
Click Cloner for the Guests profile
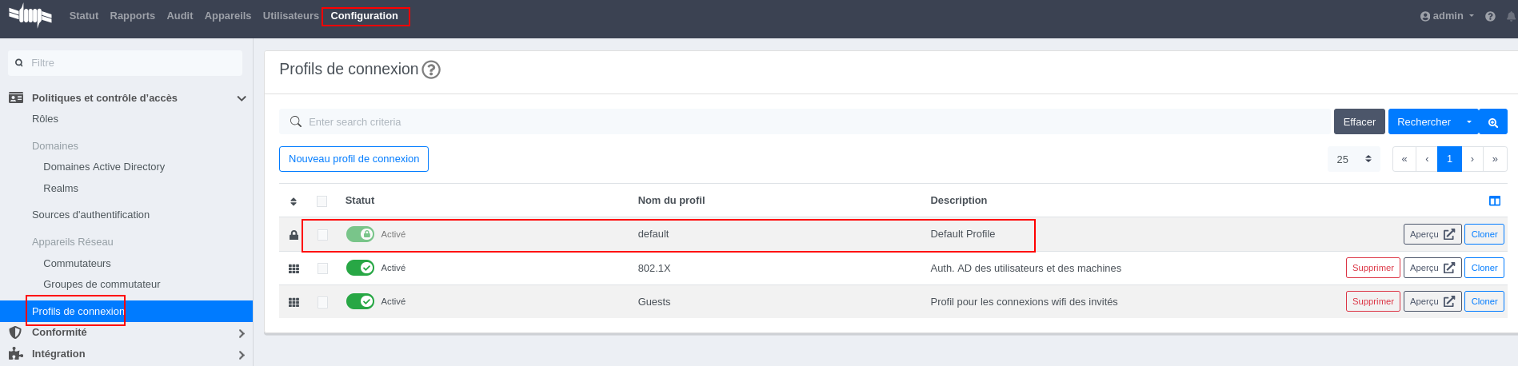[1484, 301]
